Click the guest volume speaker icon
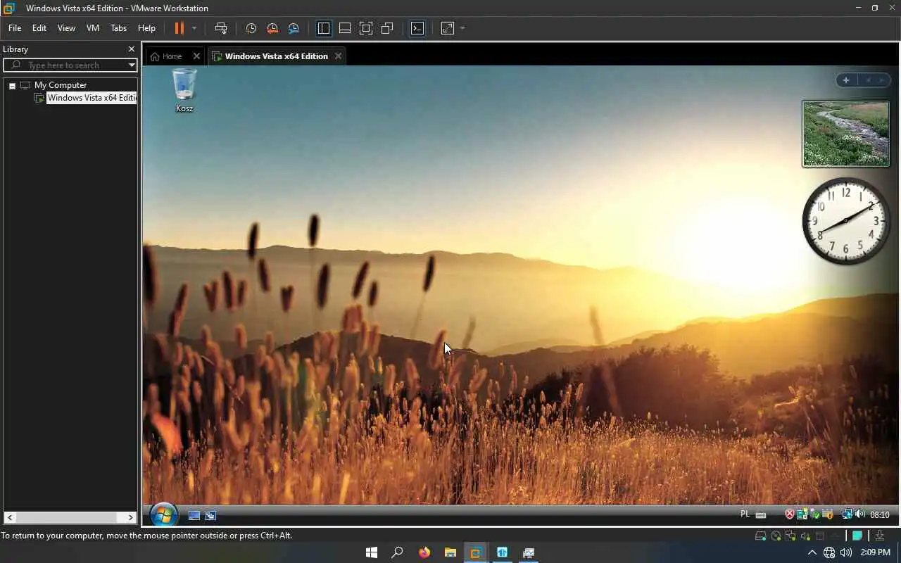The width and height of the screenshot is (901, 563). [x=860, y=514]
